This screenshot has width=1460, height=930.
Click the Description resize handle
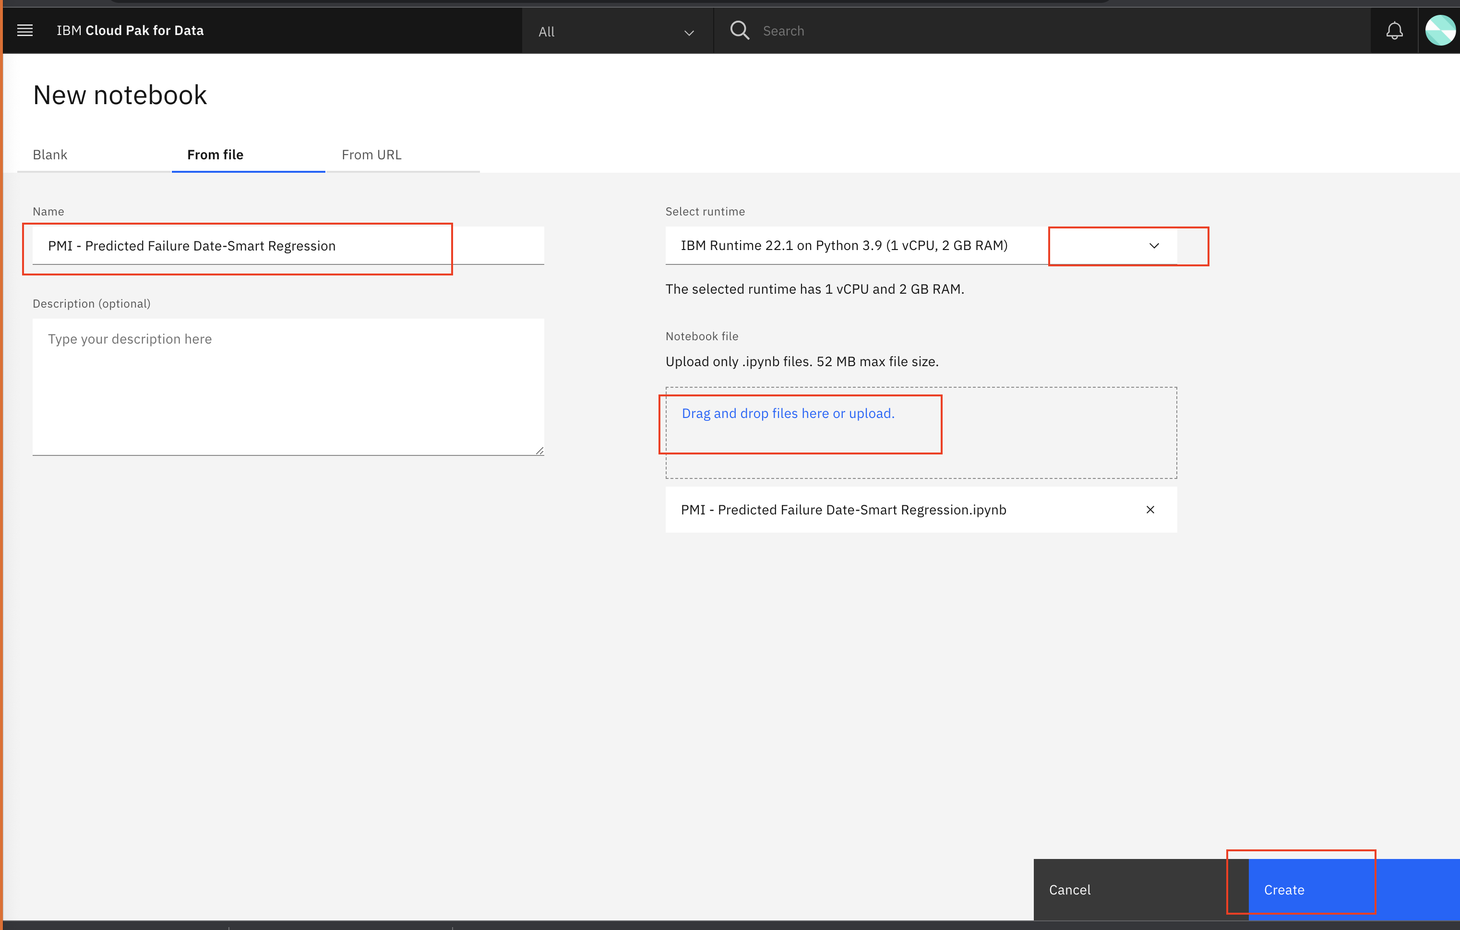coord(539,451)
